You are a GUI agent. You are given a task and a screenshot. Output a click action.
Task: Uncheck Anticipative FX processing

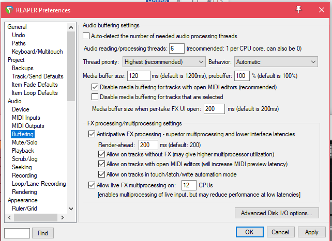(92, 134)
